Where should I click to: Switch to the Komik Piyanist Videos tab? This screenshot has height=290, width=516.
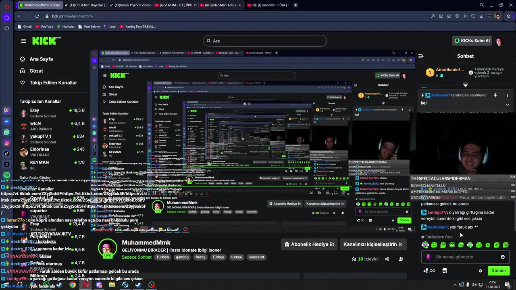(x=130, y=5)
